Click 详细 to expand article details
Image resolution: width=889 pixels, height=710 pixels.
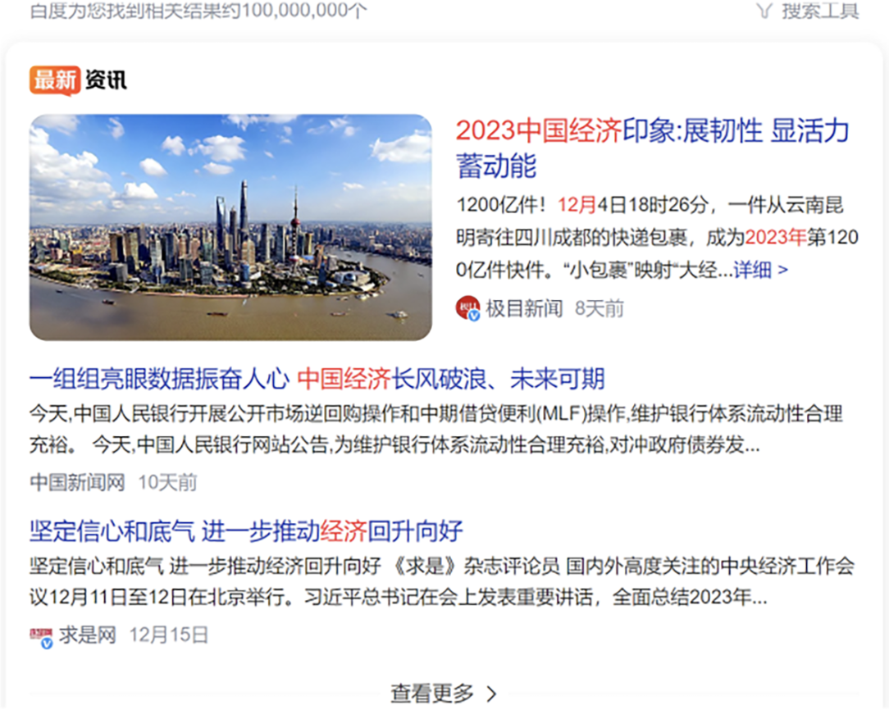pyautogui.click(x=752, y=270)
